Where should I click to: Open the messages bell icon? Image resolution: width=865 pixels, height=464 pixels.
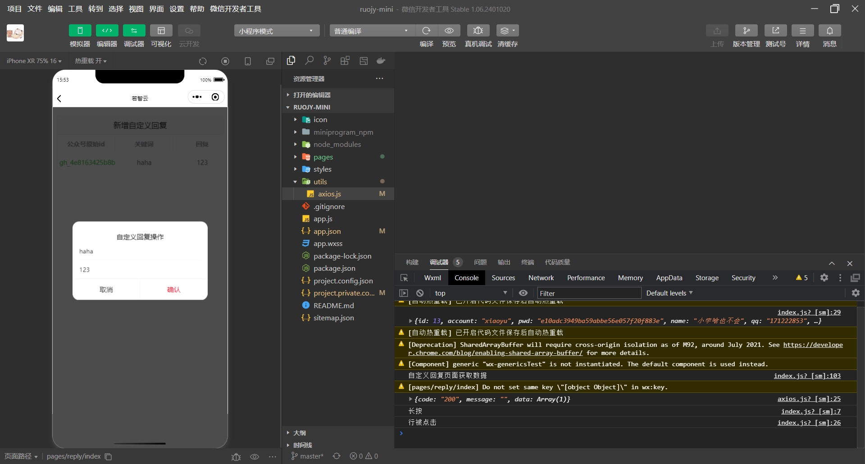pos(829,31)
